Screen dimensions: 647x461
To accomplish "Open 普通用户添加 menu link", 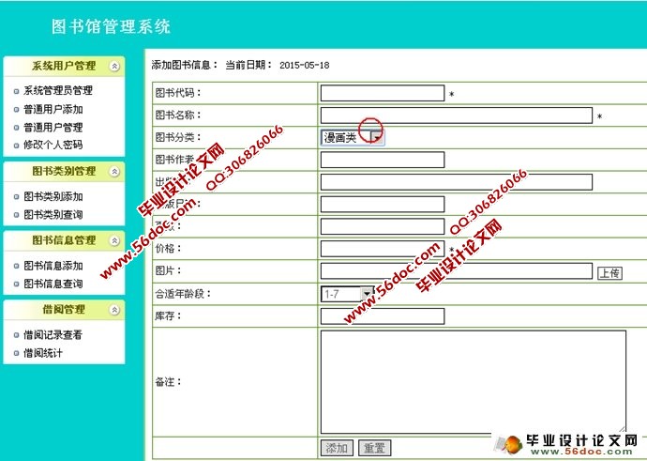I will pyautogui.click(x=53, y=110).
